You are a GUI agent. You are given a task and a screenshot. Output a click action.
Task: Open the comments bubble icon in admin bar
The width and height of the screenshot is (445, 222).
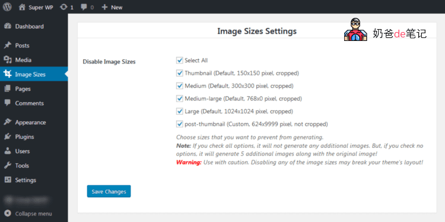click(x=84, y=7)
